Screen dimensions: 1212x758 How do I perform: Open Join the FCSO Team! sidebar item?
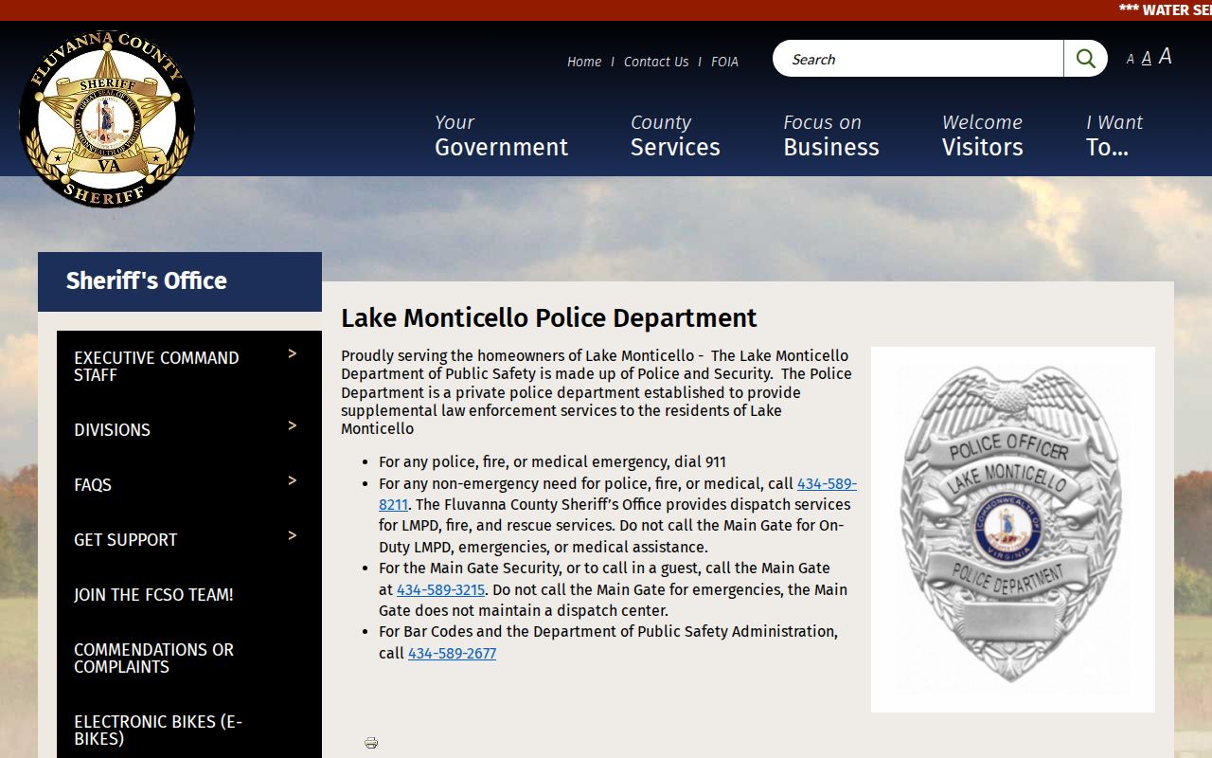point(189,595)
